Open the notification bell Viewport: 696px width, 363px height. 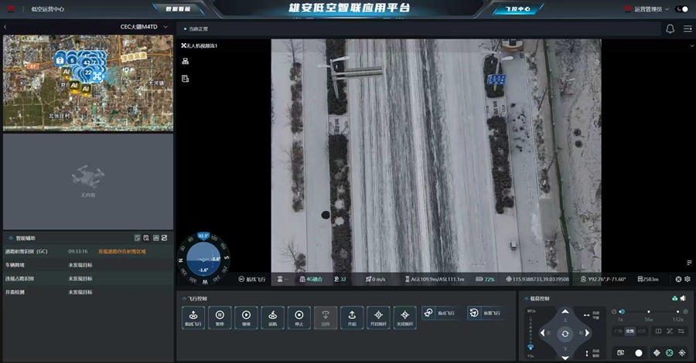click(x=670, y=29)
